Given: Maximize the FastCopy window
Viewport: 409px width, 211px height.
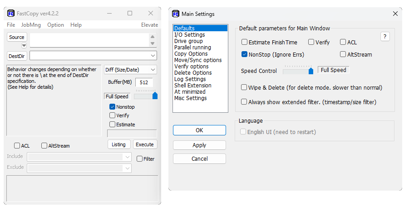Looking at the screenshot, I should tap(130, 13).
